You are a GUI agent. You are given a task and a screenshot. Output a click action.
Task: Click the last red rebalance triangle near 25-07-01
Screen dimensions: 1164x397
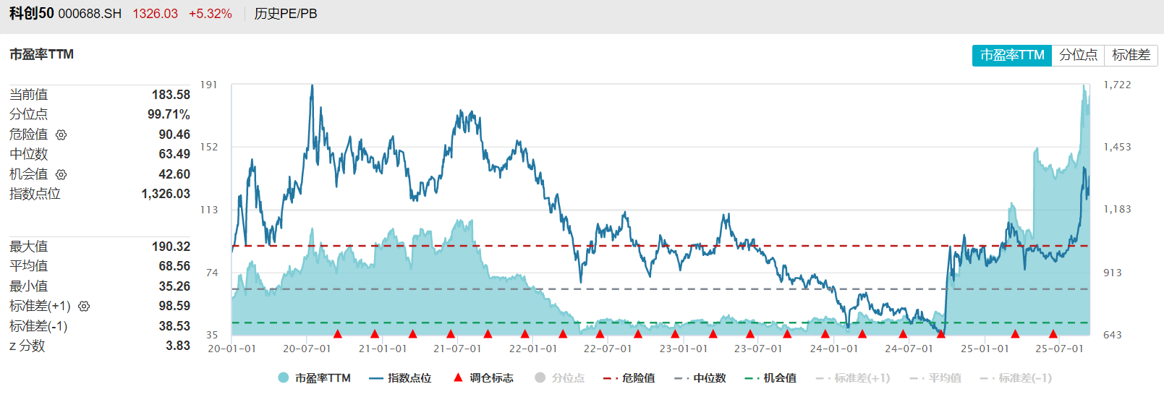[x=1053, y=333]
